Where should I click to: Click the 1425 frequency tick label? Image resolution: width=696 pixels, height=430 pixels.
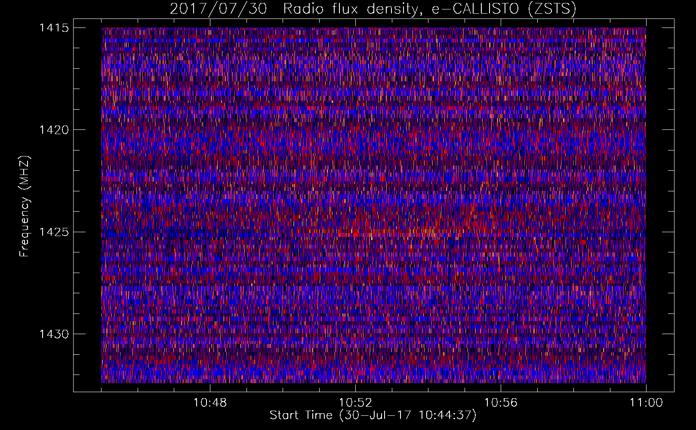(x=54, y=232)
